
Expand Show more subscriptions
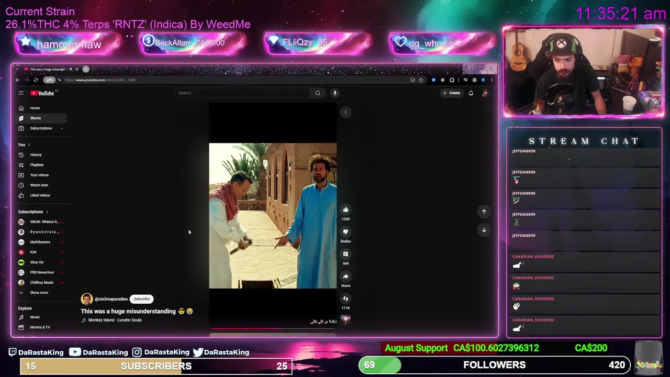click(x=41, y=293)
